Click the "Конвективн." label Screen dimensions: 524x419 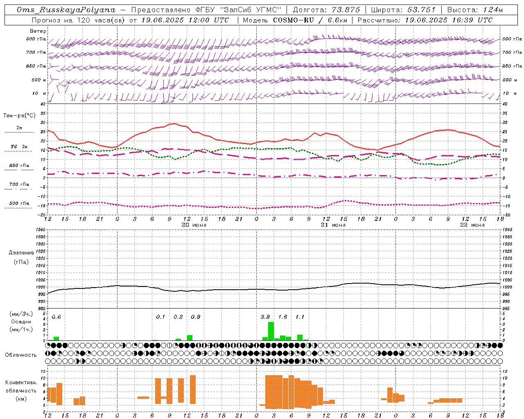click(21, 383)
